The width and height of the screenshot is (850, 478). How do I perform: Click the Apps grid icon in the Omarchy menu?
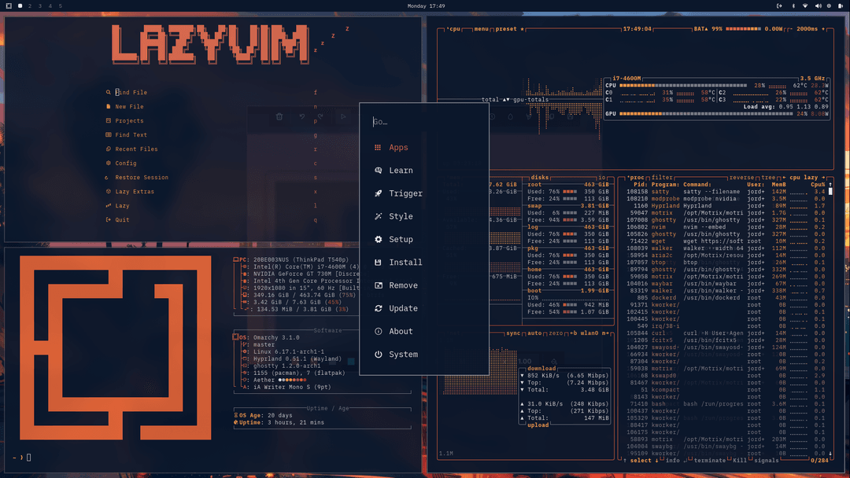click(378, 147)
